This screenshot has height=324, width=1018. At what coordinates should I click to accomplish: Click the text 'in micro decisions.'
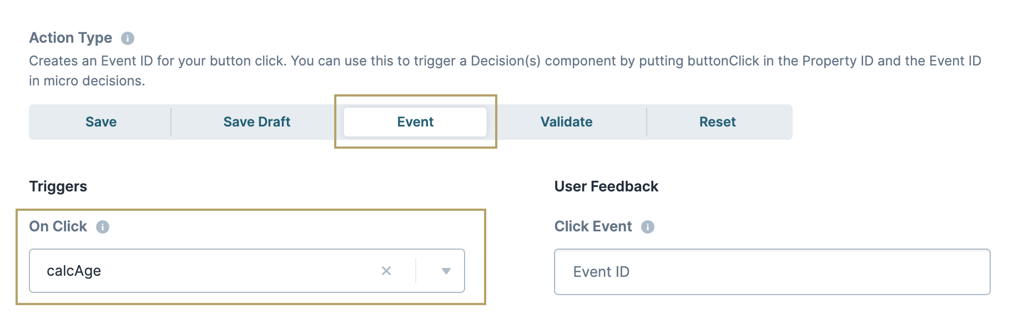[87, 81]
